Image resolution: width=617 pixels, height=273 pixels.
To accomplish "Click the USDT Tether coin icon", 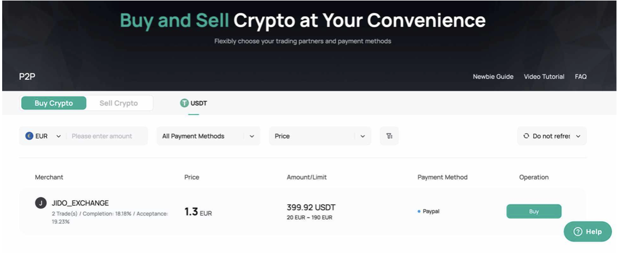I will pos(184,103).
